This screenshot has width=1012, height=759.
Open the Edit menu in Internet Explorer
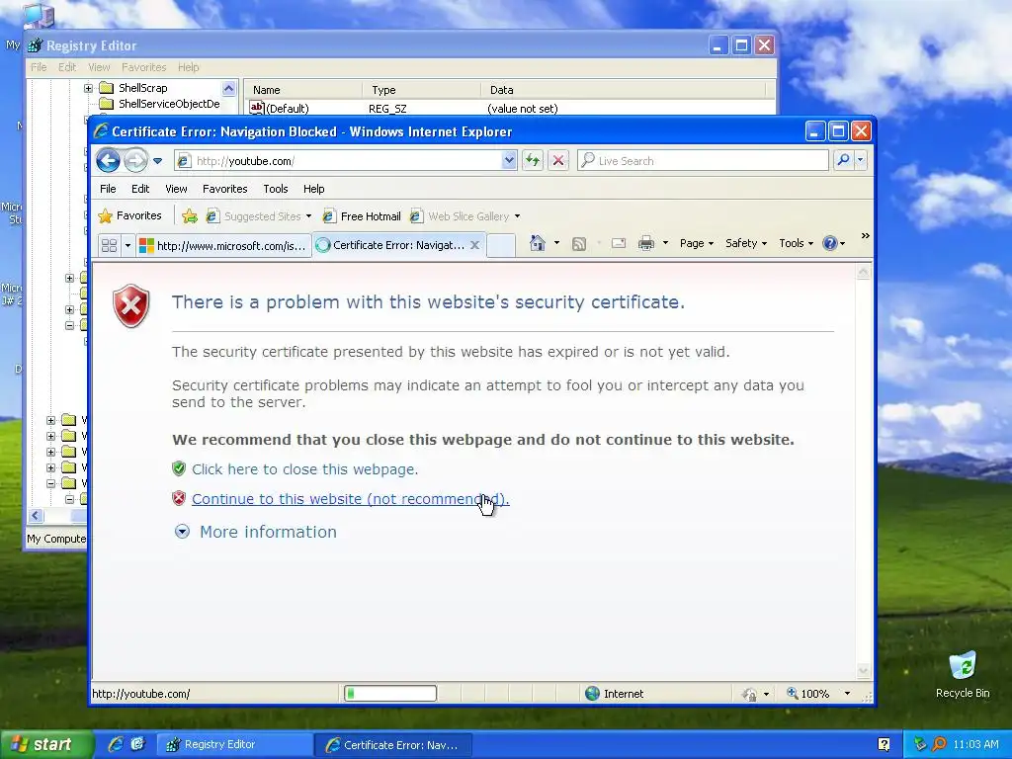coord(140,189)
